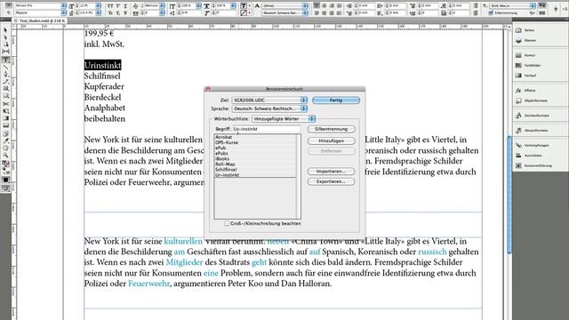Open the Farbfelder panel
The width and height of the screenshot is (569, 320).
532,66
